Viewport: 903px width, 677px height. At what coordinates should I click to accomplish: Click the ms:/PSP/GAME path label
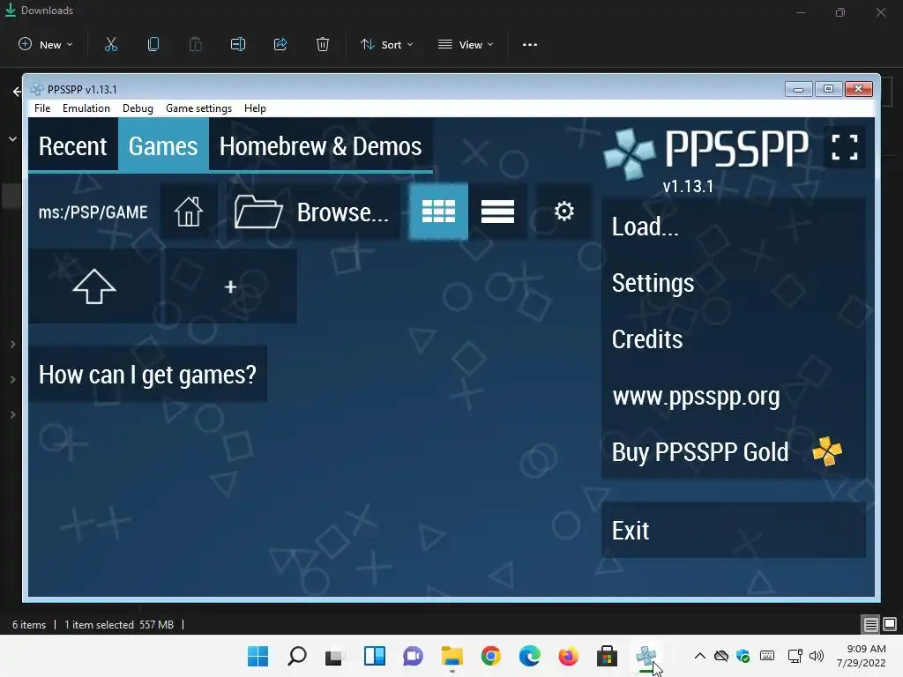pyautogui.click(x=93, y=212)
